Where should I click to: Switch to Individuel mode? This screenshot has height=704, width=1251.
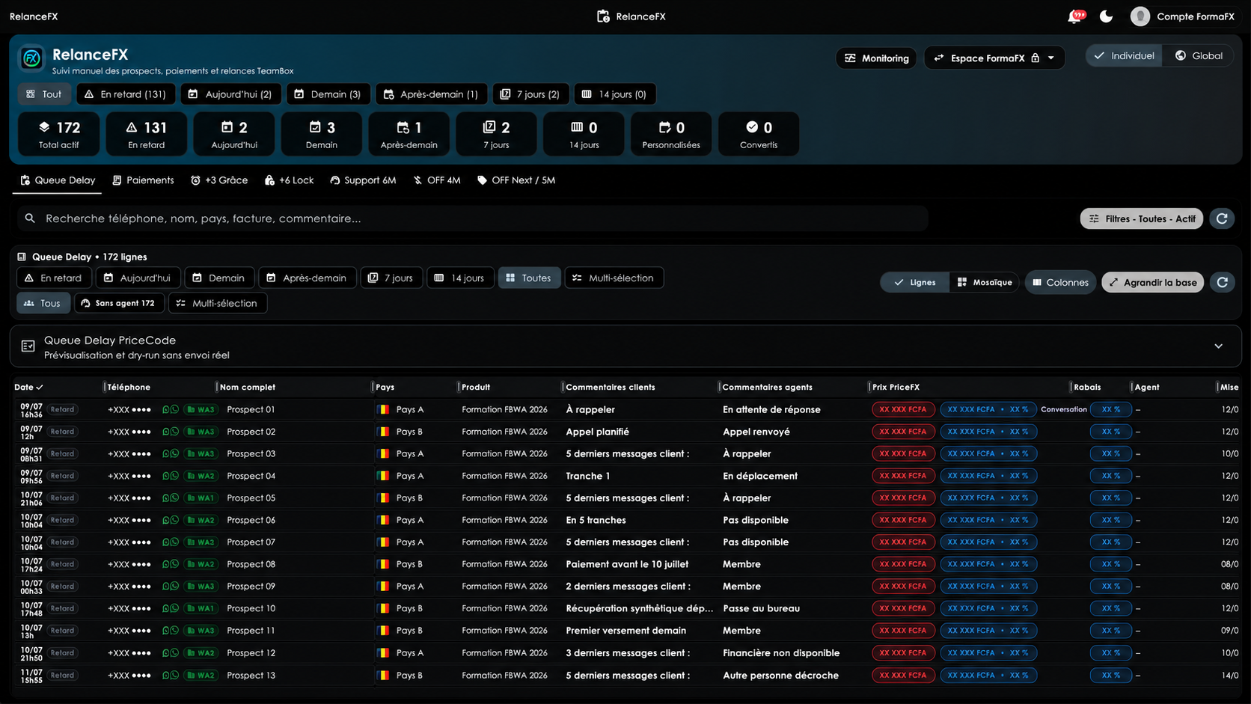pos(1124,55)
